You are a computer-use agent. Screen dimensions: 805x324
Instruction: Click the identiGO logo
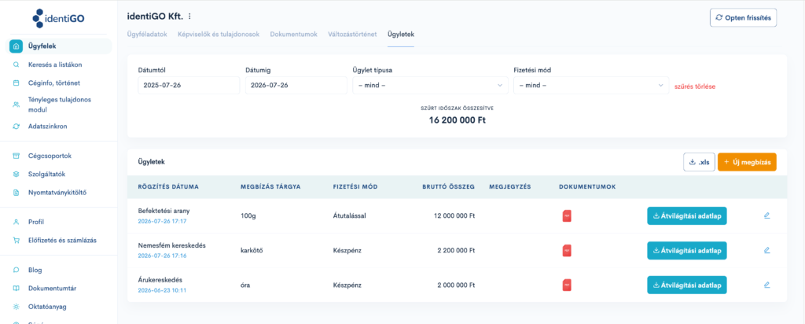coord(58,18)
